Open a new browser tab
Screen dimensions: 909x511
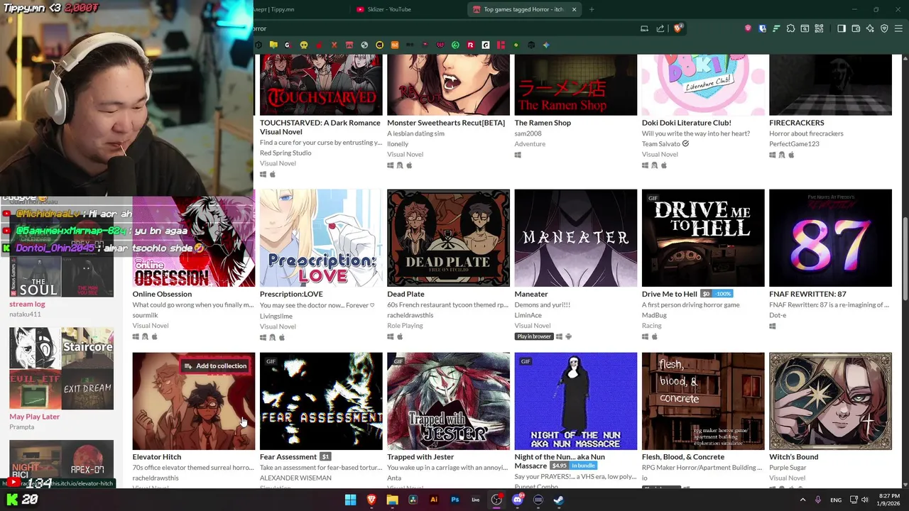point(592,9)
